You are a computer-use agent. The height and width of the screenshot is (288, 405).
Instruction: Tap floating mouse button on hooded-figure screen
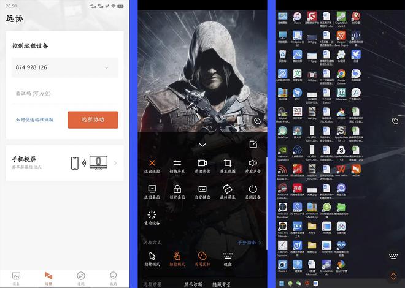[257, 121]
